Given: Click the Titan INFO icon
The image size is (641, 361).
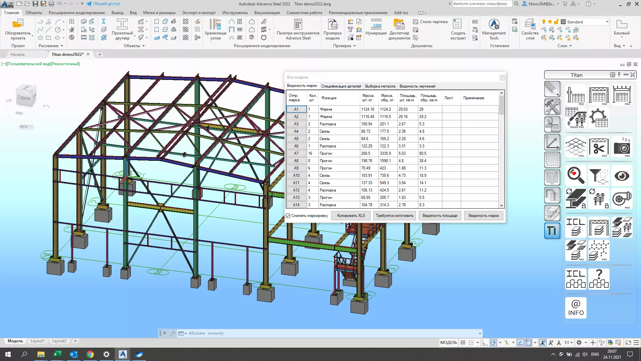Looking at the screenshot, I should 576,308.
